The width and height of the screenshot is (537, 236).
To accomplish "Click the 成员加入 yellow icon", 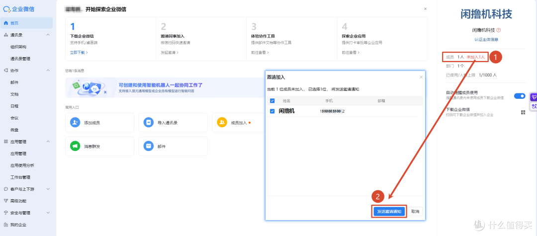I will point(222,122).
